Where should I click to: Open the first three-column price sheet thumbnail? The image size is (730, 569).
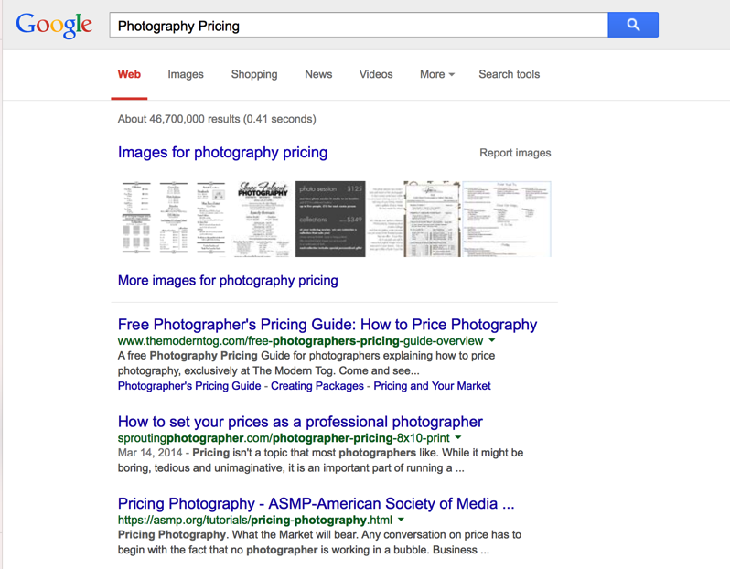(x=174, y=219)
